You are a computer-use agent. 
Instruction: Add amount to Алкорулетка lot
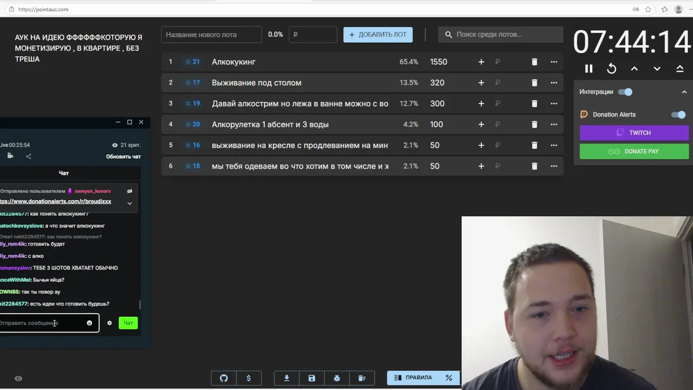481,125
